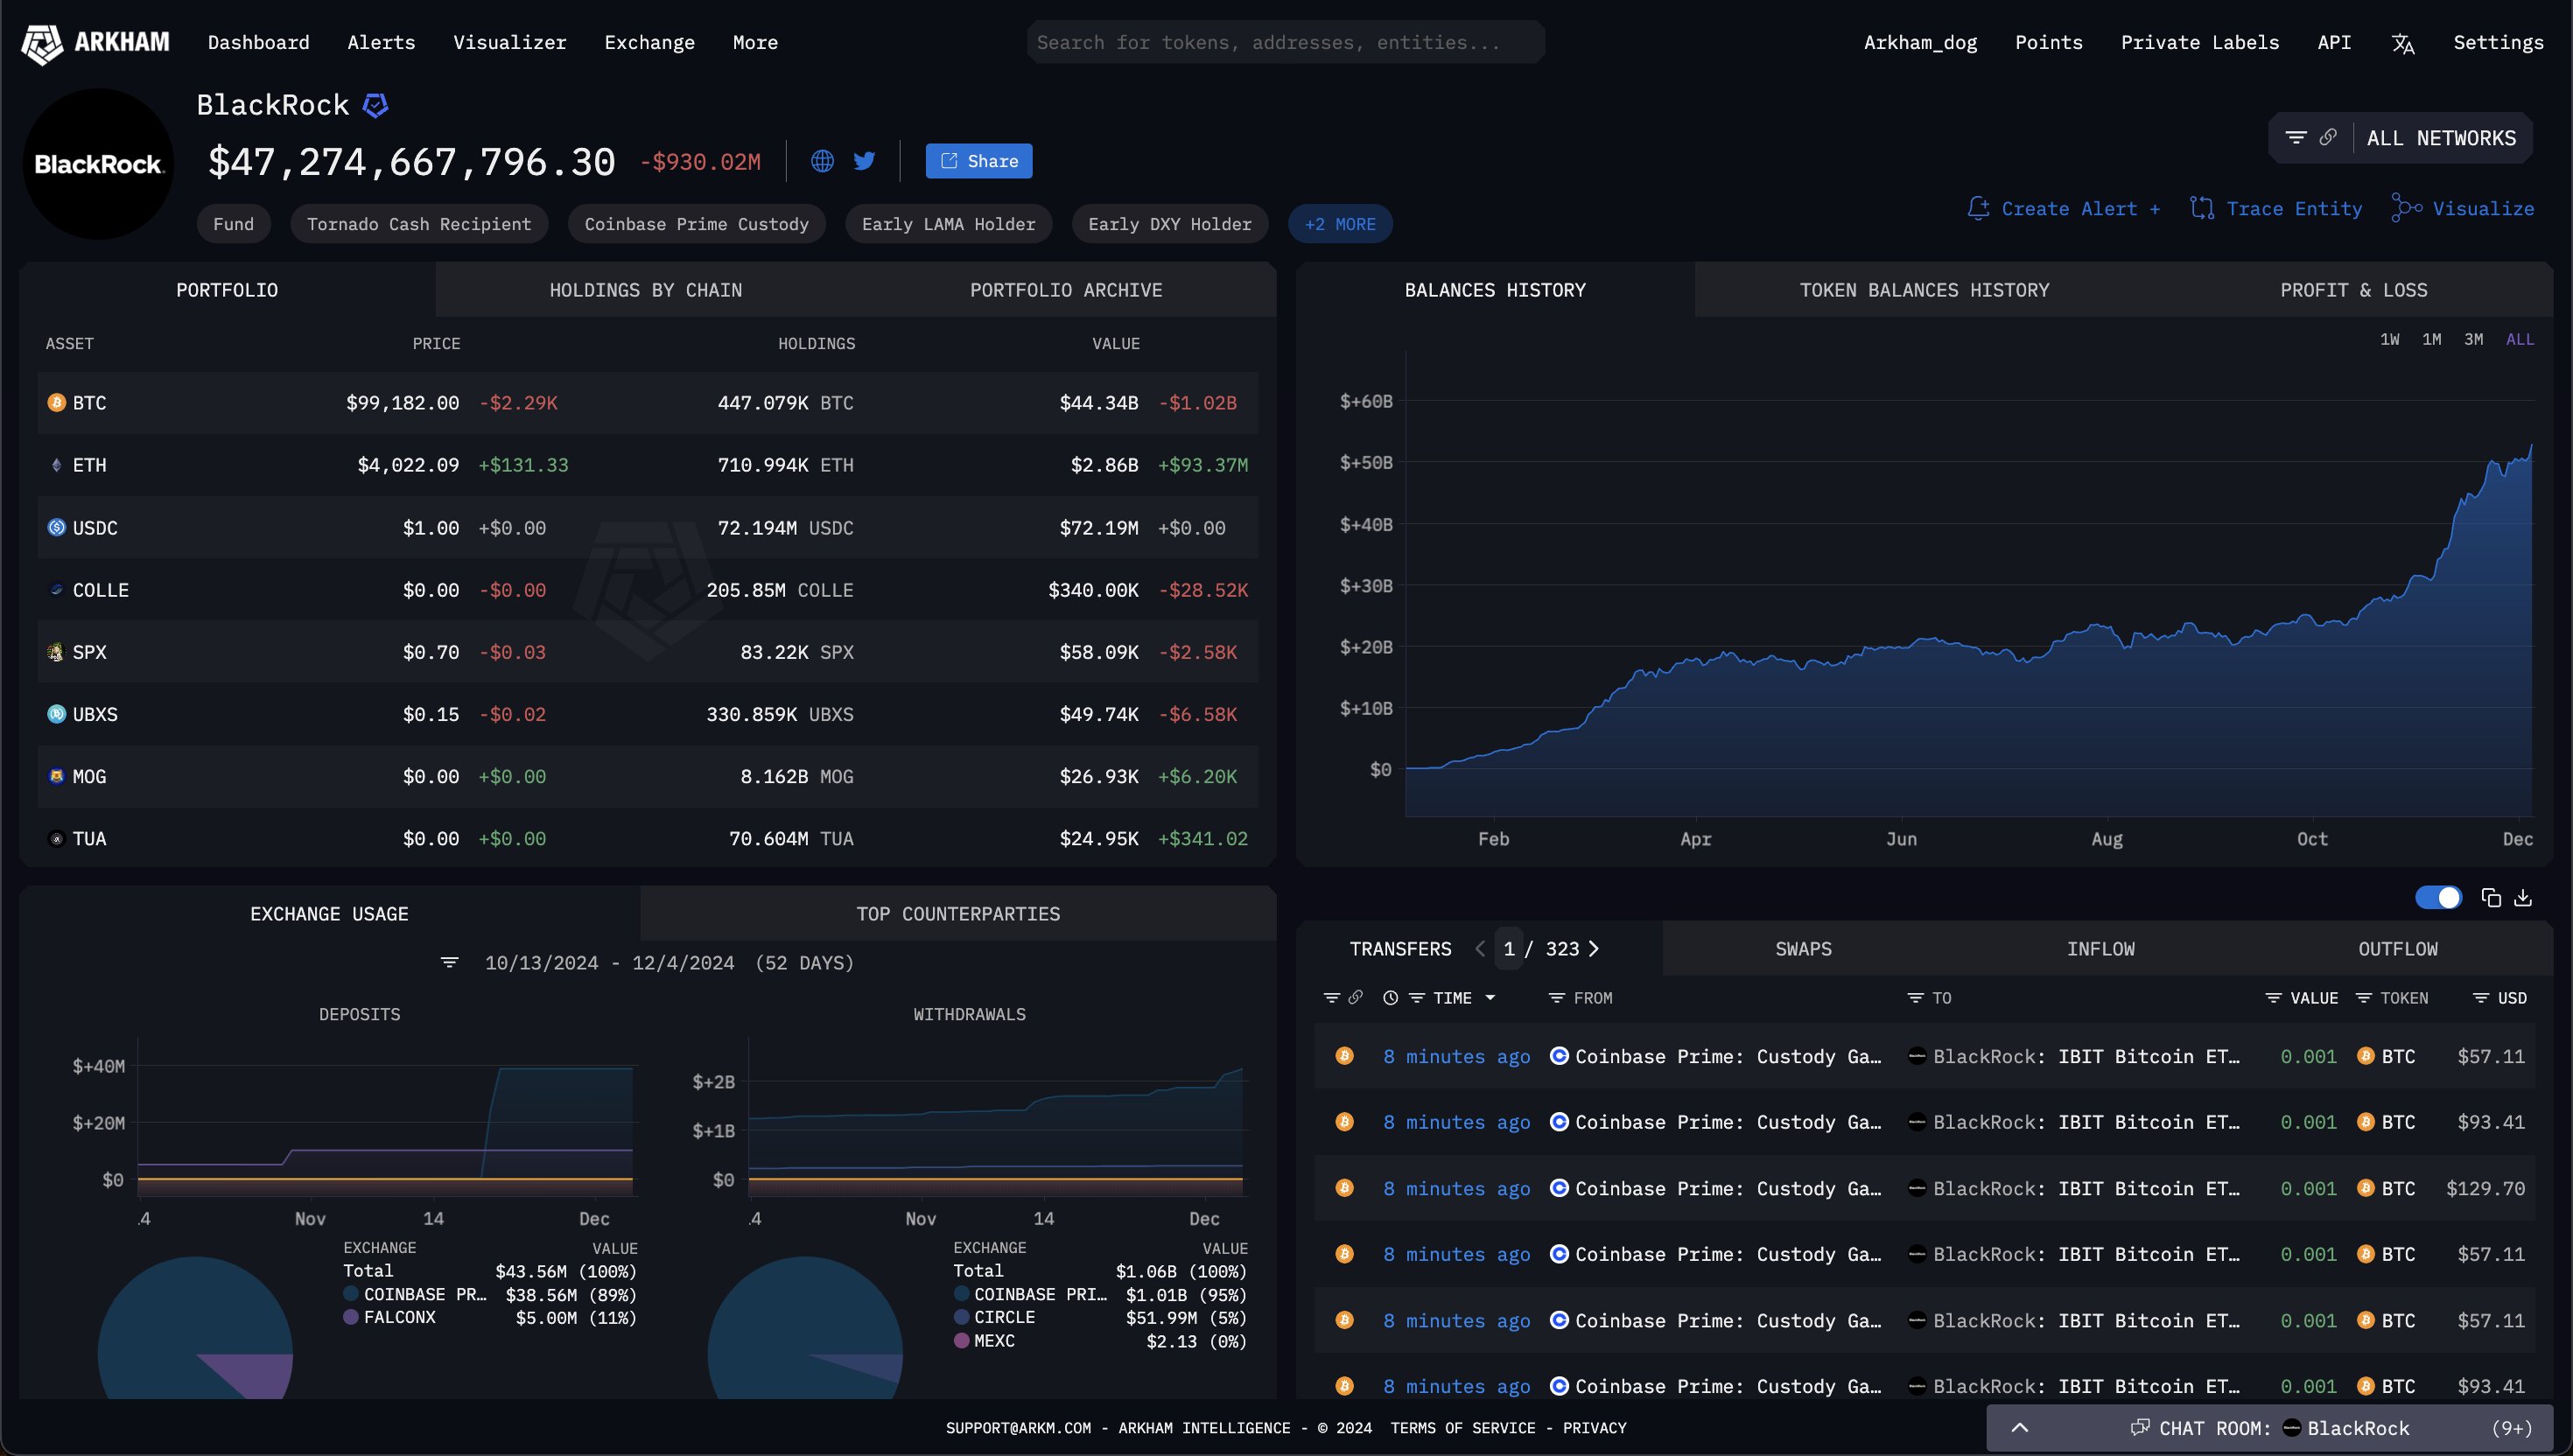Open Terms of Service link
Viewport: 2573px width, 1456px height.
[x=1462, y=1428]
